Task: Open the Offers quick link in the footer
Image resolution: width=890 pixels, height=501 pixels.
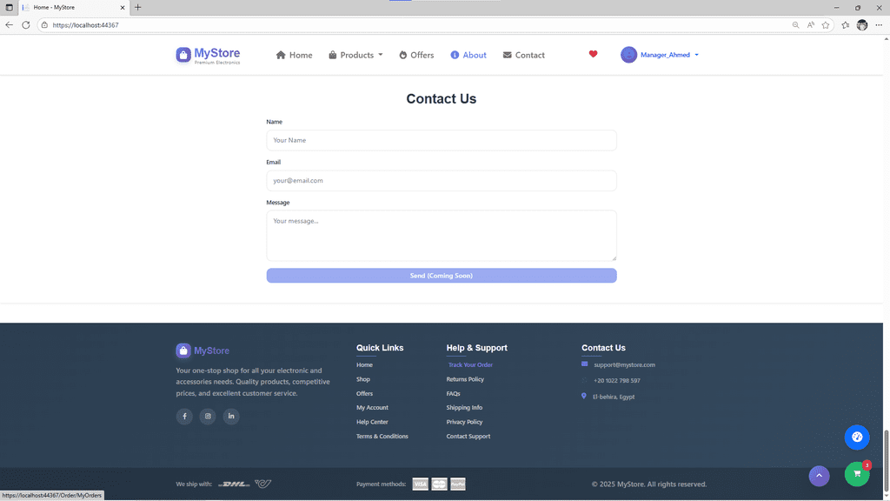Action: [x=364, y=393]
